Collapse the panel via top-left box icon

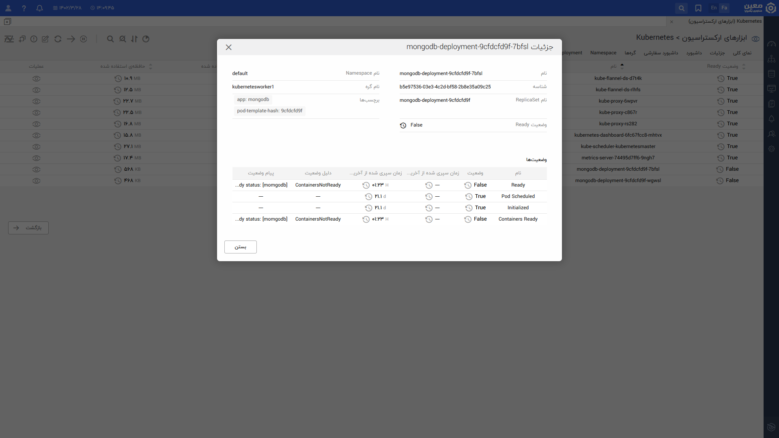7,22
